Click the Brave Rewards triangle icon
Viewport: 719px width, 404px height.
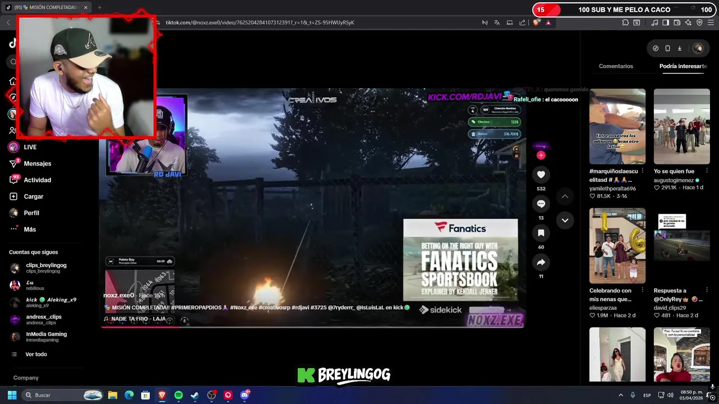[x=548, y=22]
